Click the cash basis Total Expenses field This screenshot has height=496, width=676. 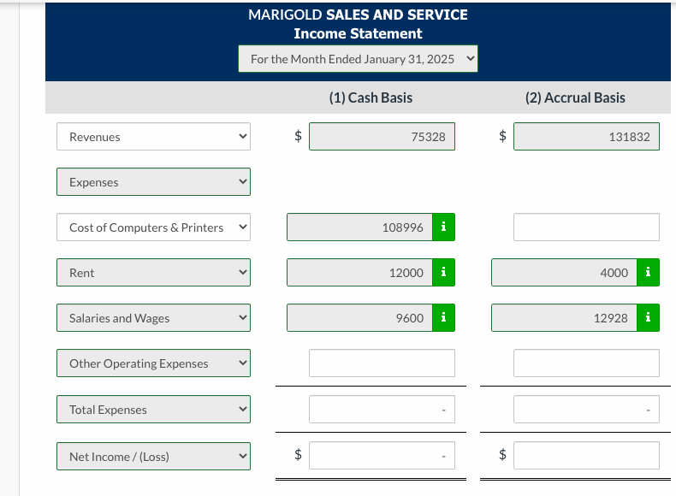coord(382,410)
